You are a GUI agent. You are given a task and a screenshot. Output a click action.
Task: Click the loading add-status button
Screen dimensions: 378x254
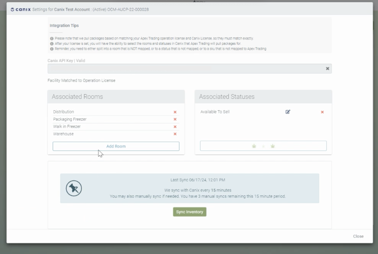[263, 146]
